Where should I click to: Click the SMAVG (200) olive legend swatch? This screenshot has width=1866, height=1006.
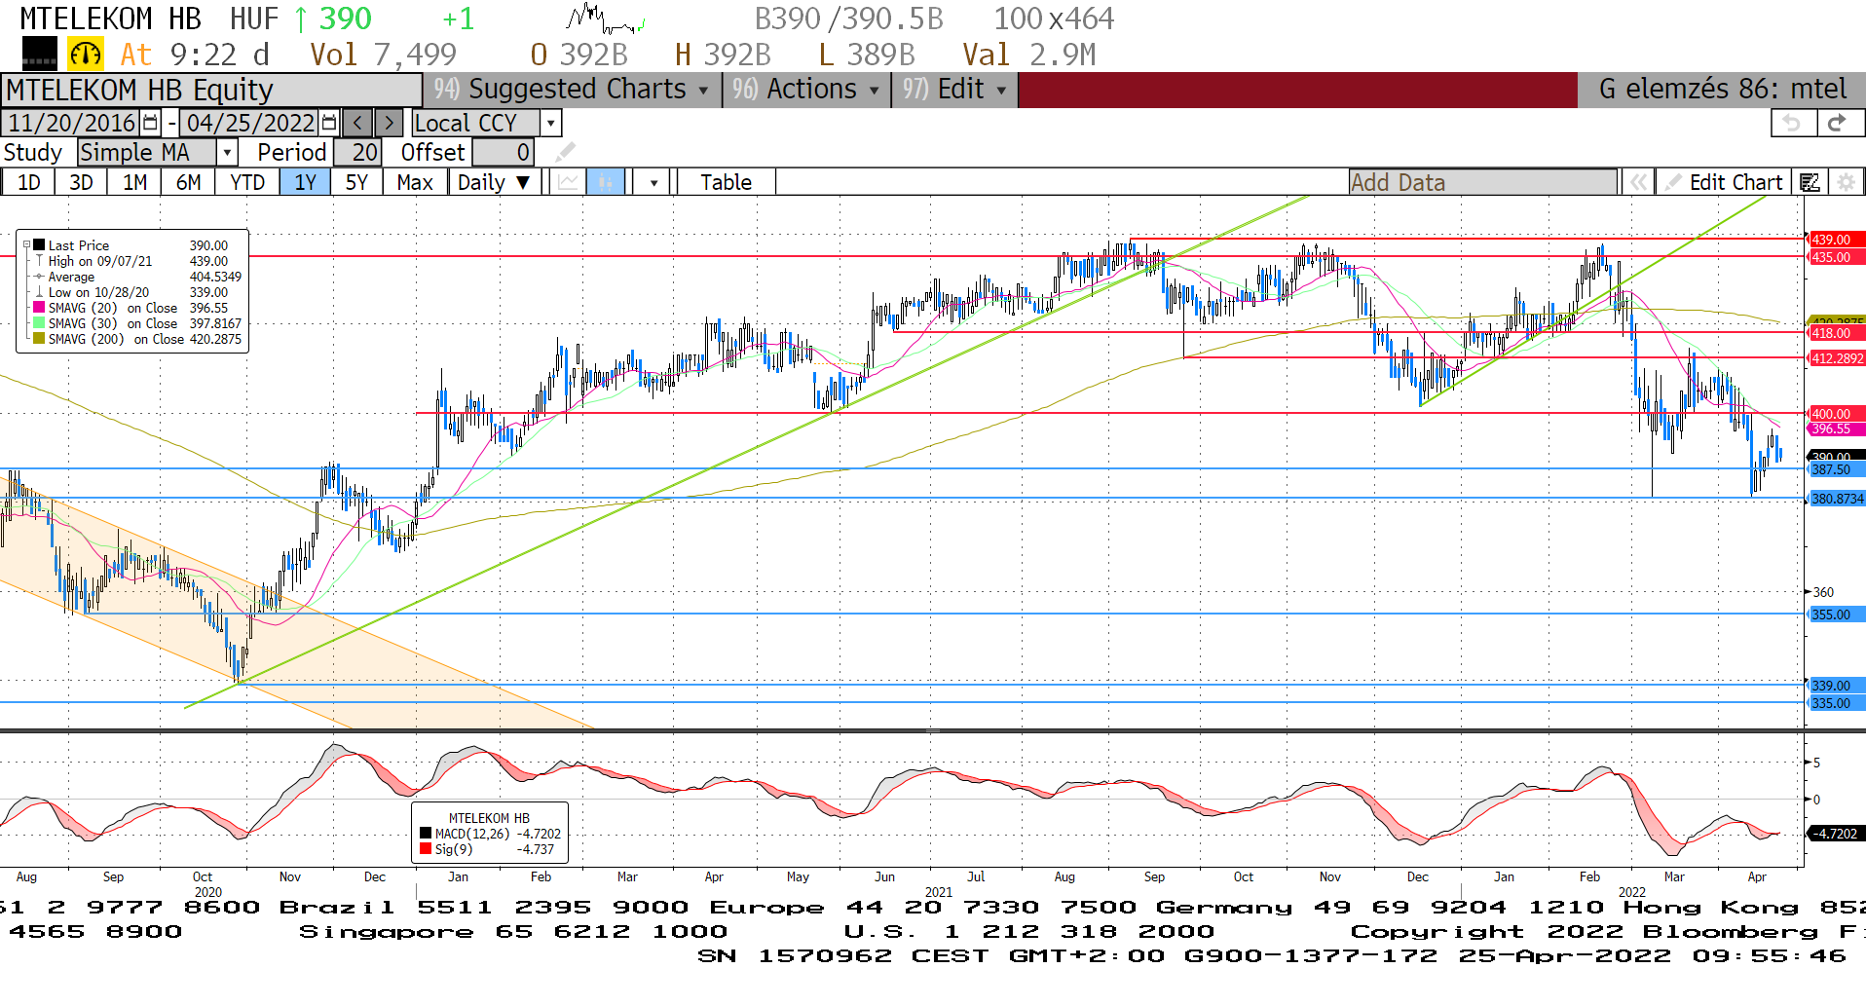click(x=39, y=339)
